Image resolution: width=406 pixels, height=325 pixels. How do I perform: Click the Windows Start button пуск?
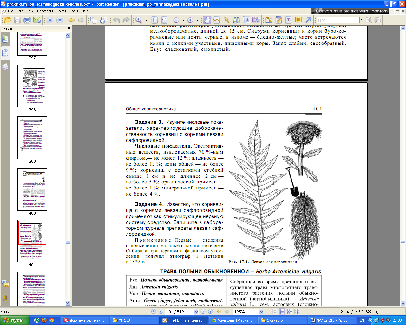(x=15, y=320)
